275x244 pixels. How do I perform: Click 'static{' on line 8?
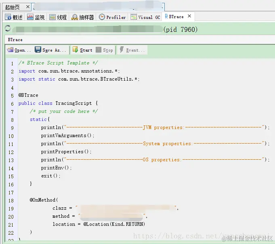pyautogui.click(x=40, y=119)
